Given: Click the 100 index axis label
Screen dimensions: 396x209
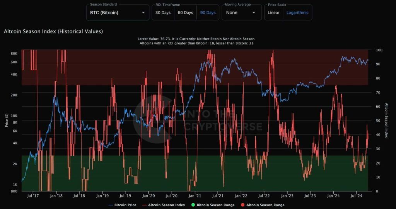Looking at the screenshot, I should [379, 50].
